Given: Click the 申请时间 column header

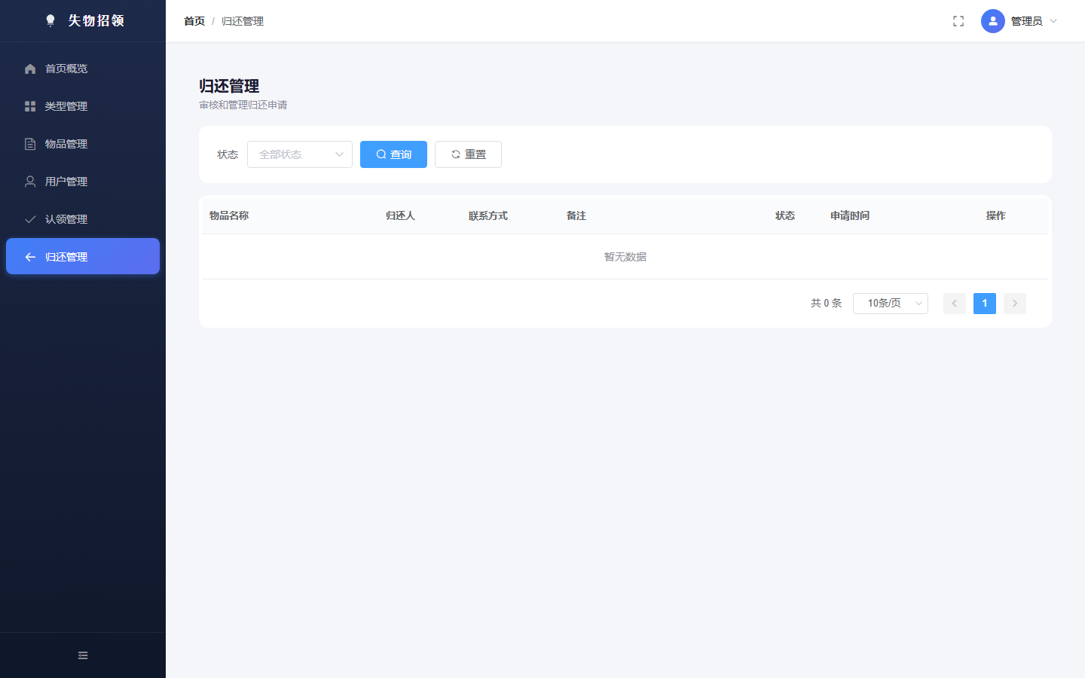Looking at the screenshot, I should tap(850, 215).
